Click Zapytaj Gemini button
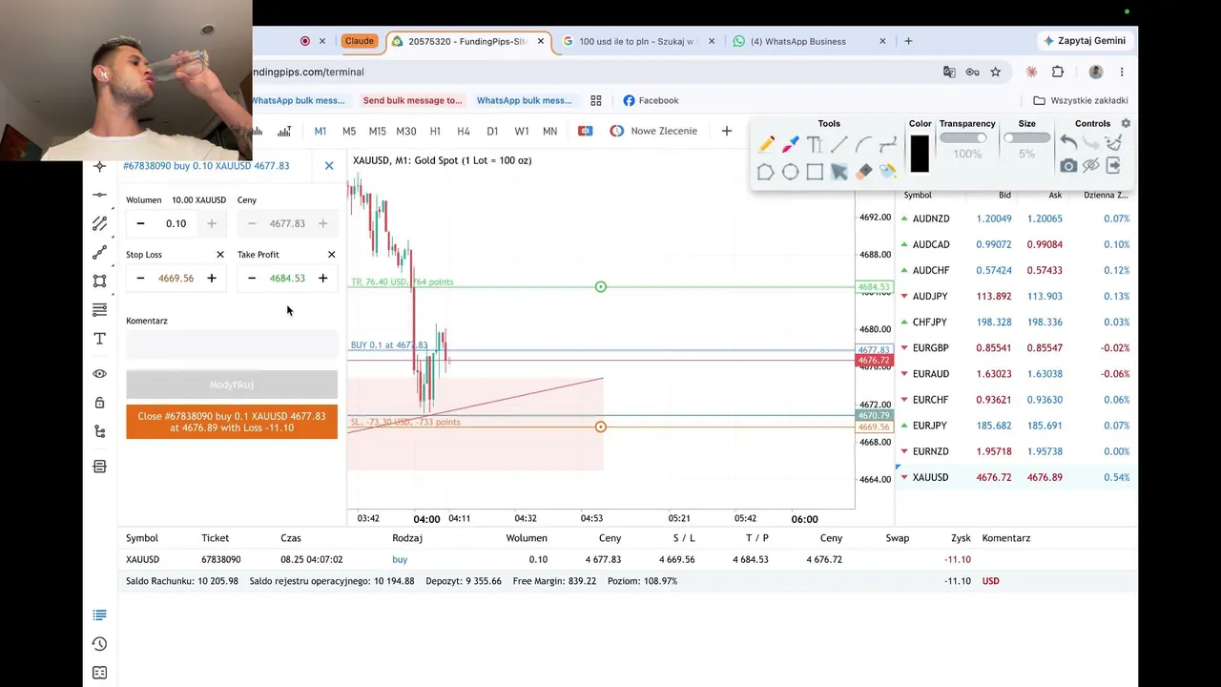The height and width of the screenshot is (687, 1221). tap(1085, 41)
